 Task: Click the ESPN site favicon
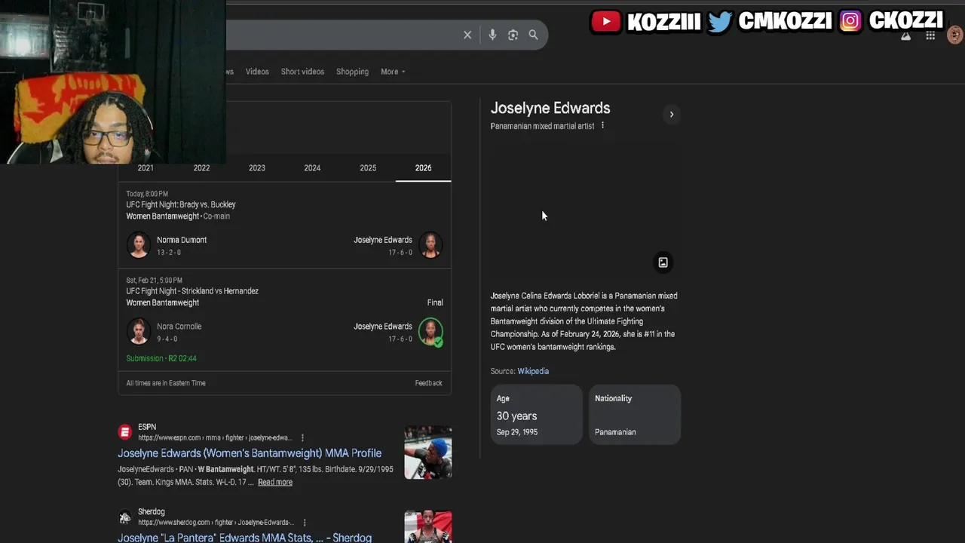pos(124,432)
